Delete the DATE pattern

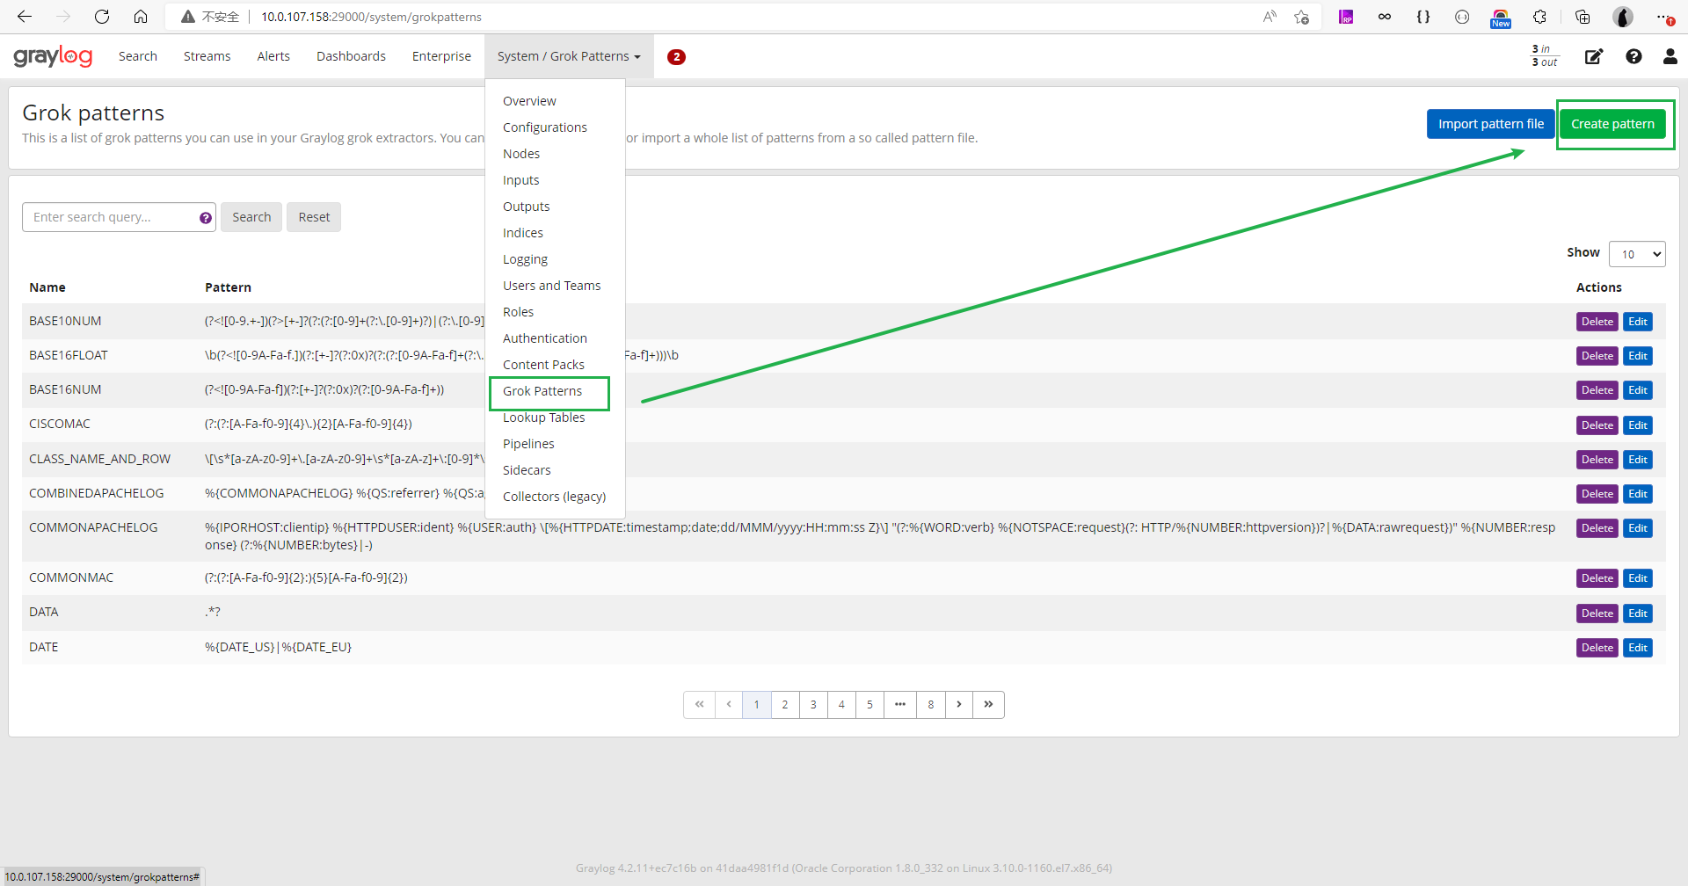[x=1597, y=648]
